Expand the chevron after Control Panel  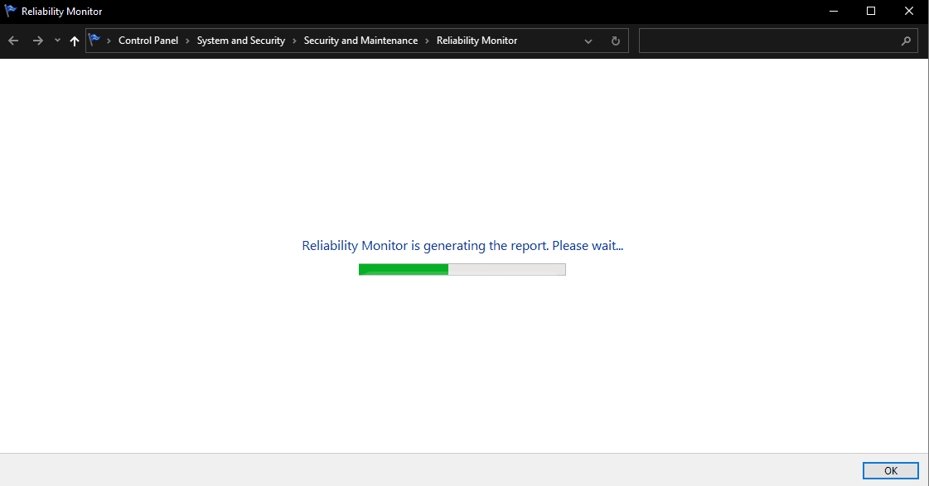click(x=186, y=40)
